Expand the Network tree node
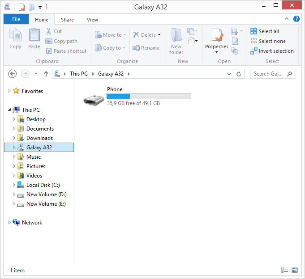This screenshot has width=305, height=279. tap(10, 223)
